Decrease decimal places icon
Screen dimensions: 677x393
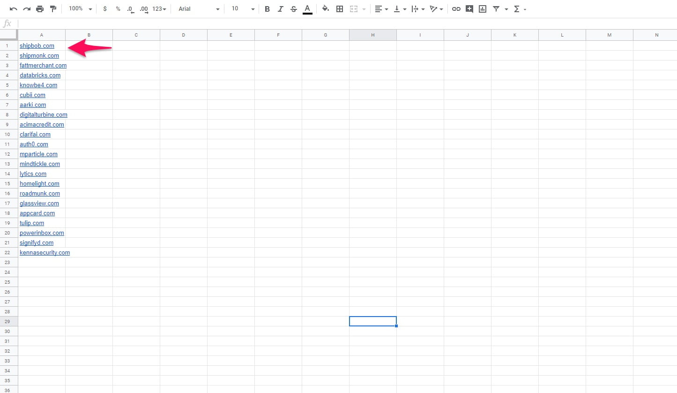coord(130,9)
